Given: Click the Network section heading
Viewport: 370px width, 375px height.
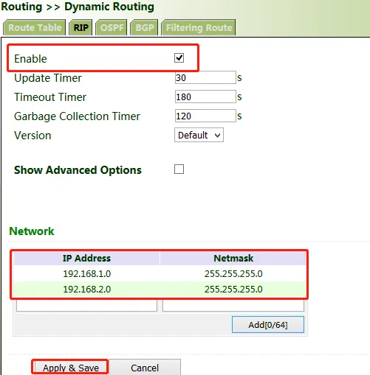Looking at the screenshot, I should [32, 231].
